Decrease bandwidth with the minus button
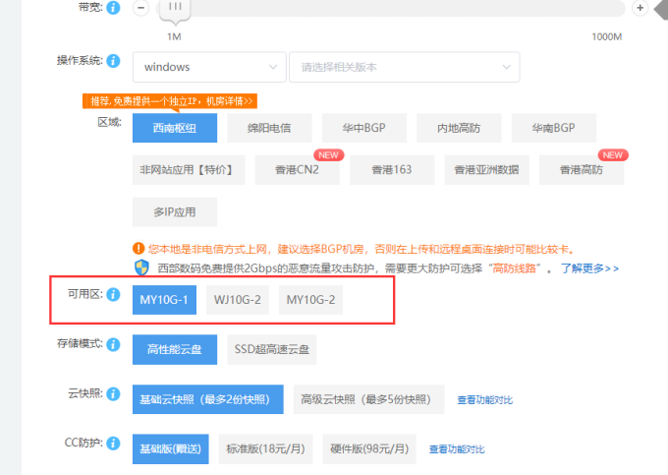 [141, 8]
